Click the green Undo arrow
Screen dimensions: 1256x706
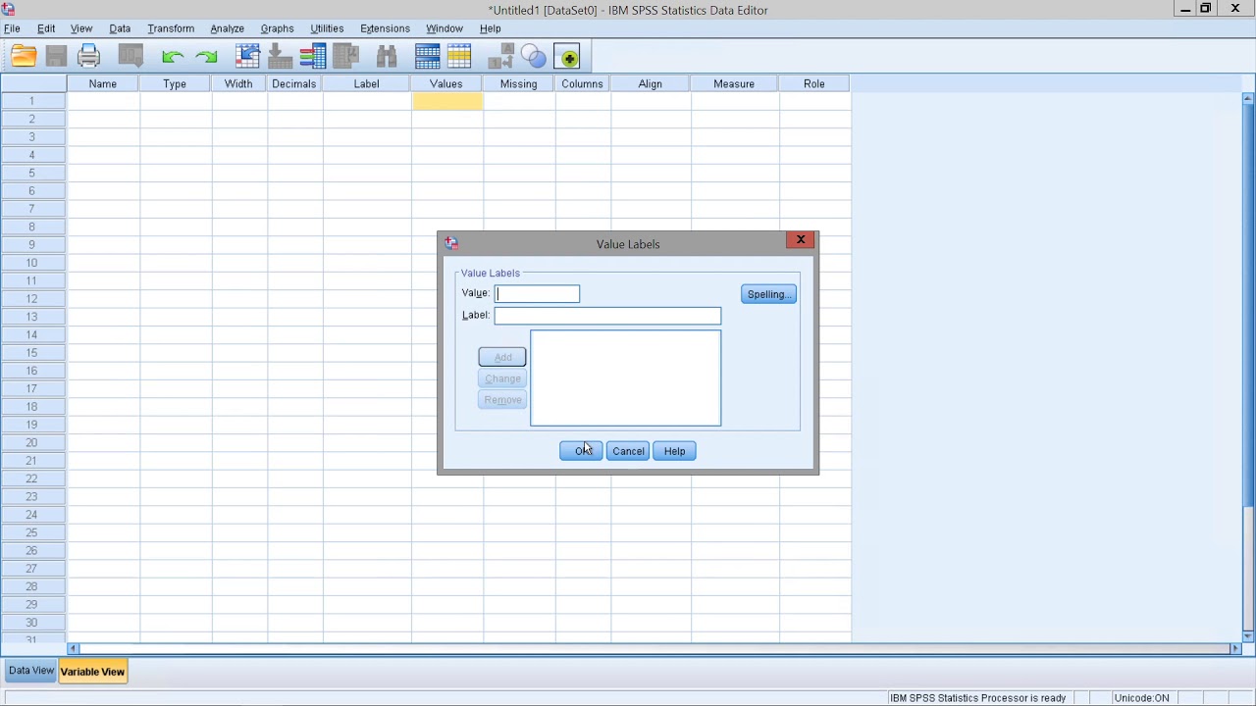tap(173, 57)
